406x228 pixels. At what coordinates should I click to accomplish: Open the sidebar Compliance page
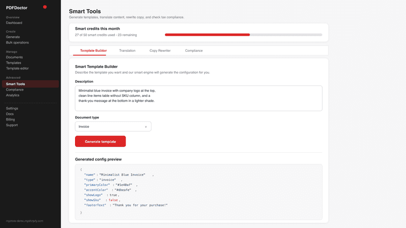click(15, 90)
